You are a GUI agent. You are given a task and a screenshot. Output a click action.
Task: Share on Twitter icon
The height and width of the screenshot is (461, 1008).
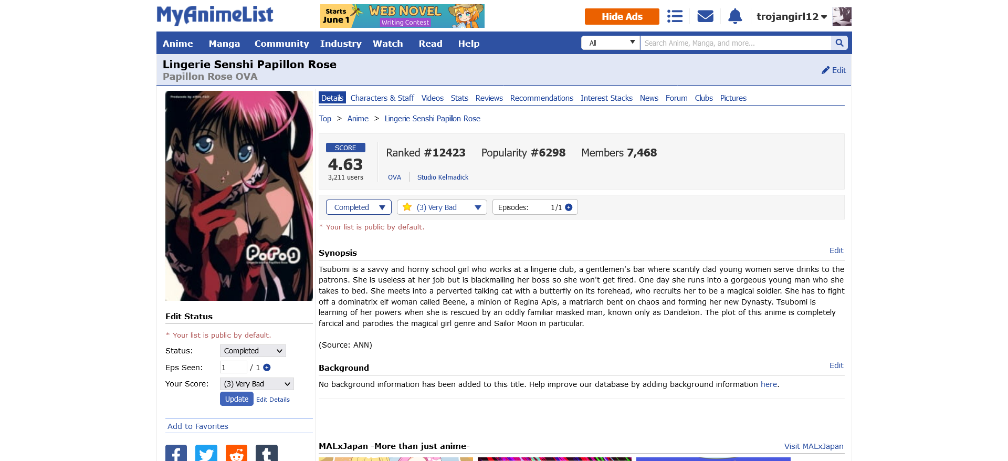(206, 454)
